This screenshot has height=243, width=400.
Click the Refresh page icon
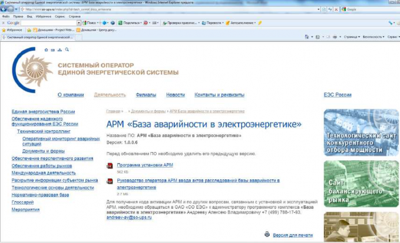pyautogui.click(x=330, y=9)
